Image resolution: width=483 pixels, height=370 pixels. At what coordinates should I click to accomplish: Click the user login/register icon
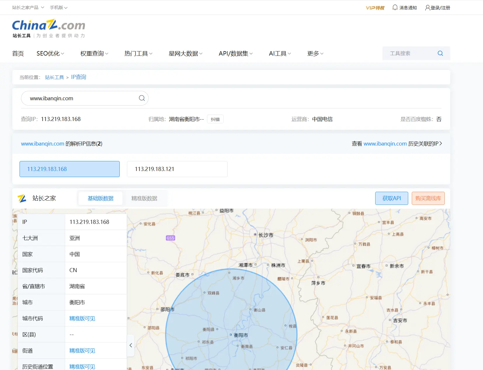[428, 8]
